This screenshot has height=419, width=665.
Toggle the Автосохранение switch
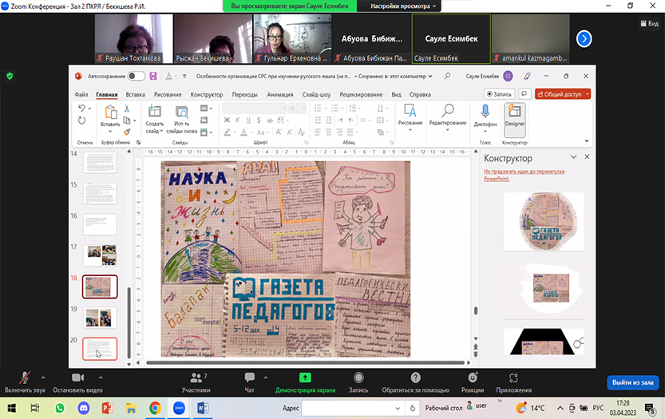[137, 76]
